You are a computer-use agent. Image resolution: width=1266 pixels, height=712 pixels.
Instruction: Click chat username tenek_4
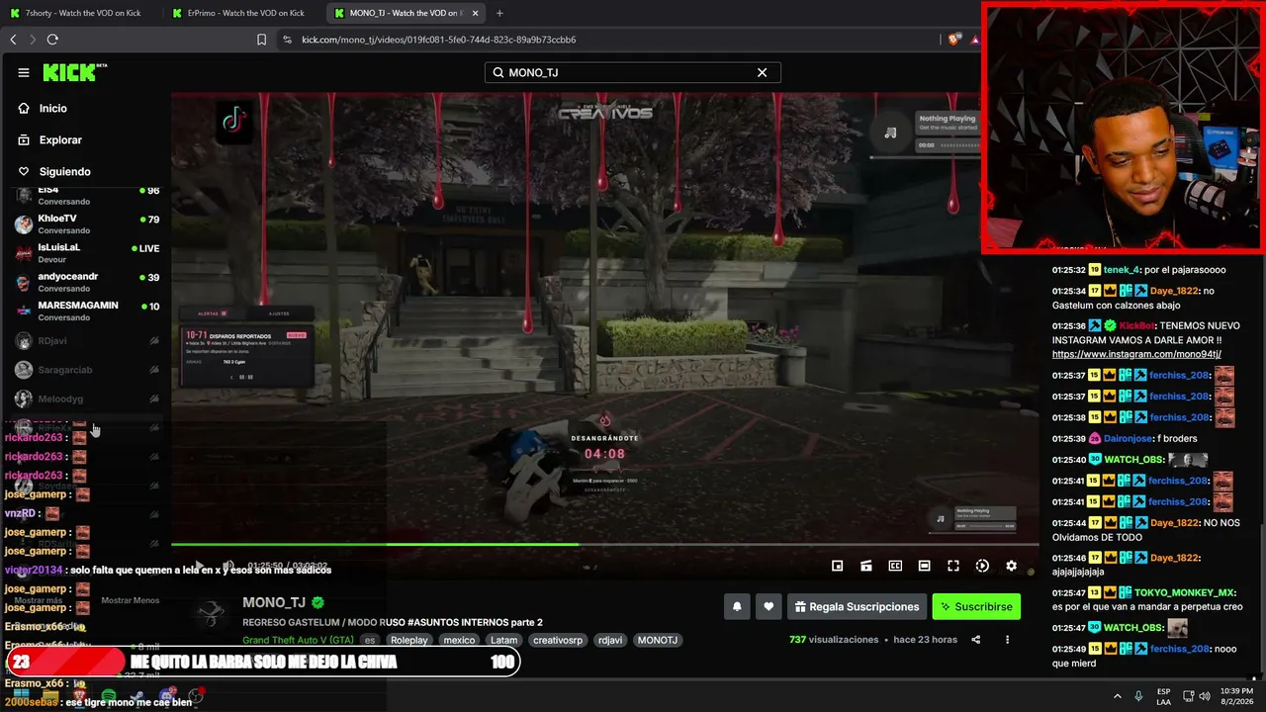tap(1121, 270)
